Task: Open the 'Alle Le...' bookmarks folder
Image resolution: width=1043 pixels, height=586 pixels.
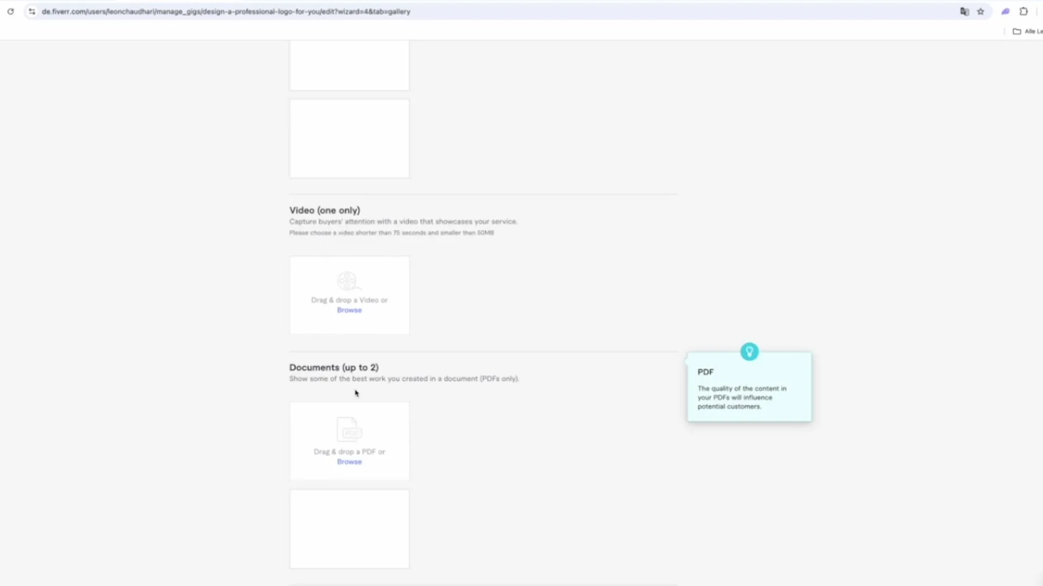Action: (1027, 31)
